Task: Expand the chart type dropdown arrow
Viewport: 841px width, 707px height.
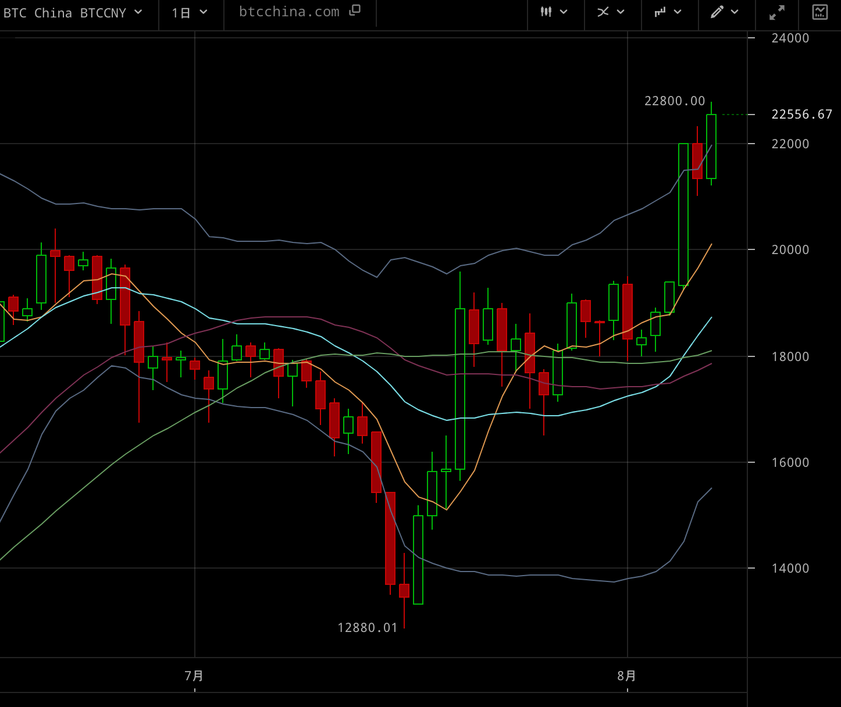Action: (564, 12)
